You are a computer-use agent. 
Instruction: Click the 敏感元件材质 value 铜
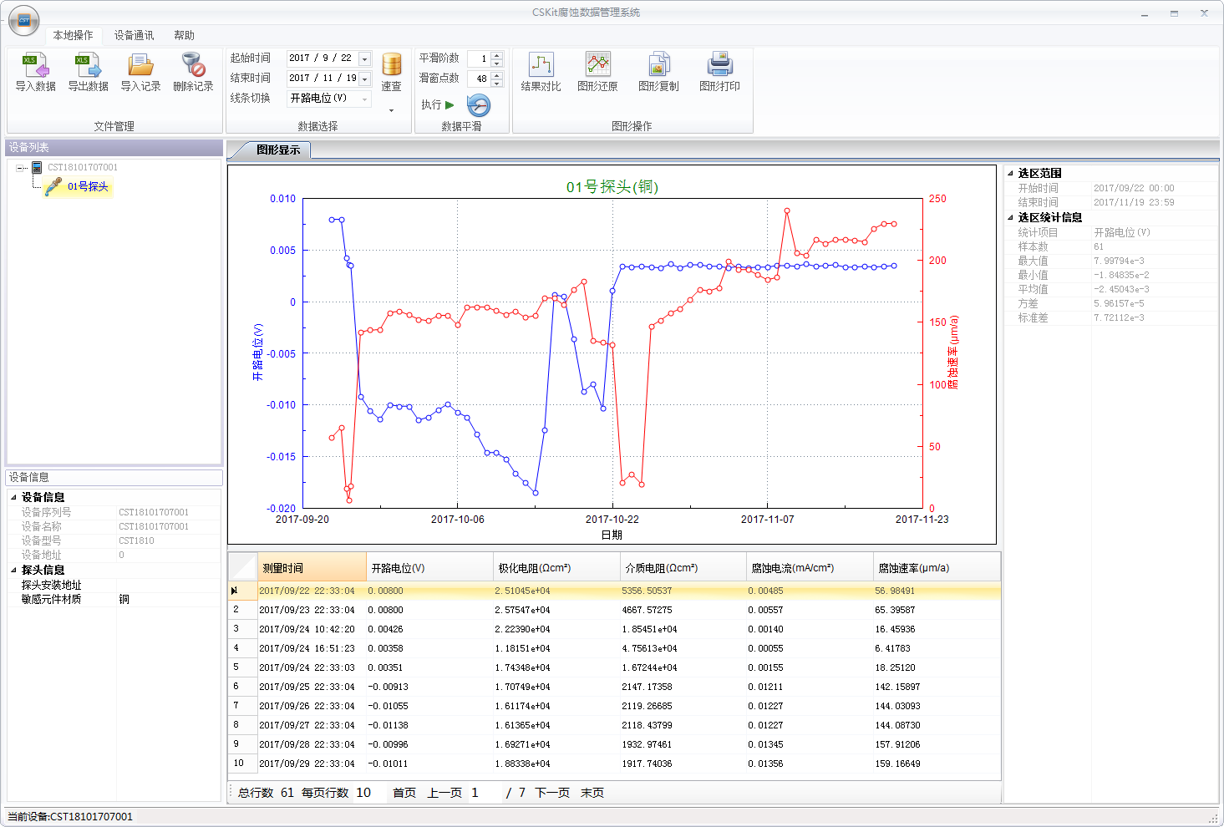124,599
